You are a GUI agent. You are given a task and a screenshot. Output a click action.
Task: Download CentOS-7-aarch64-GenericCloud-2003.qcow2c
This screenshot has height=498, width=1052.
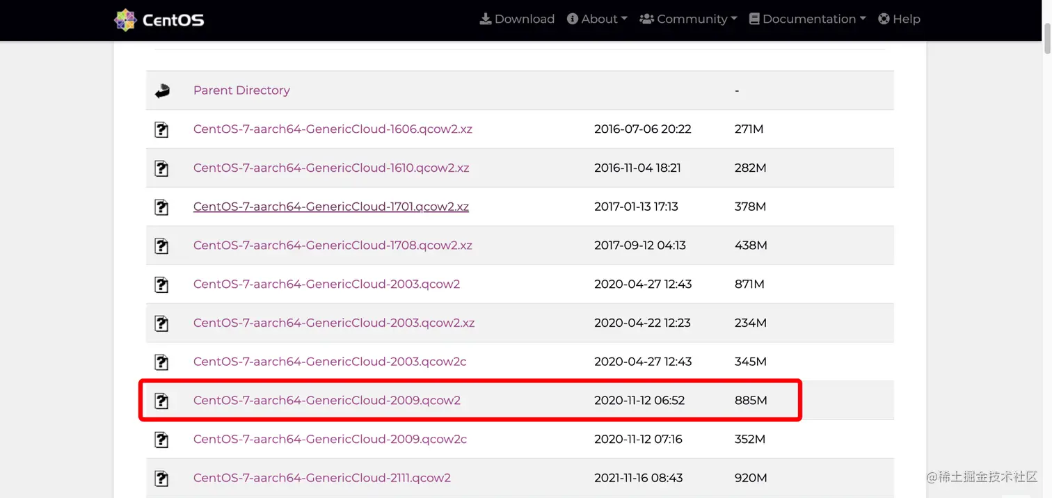[x=330, y=362]
